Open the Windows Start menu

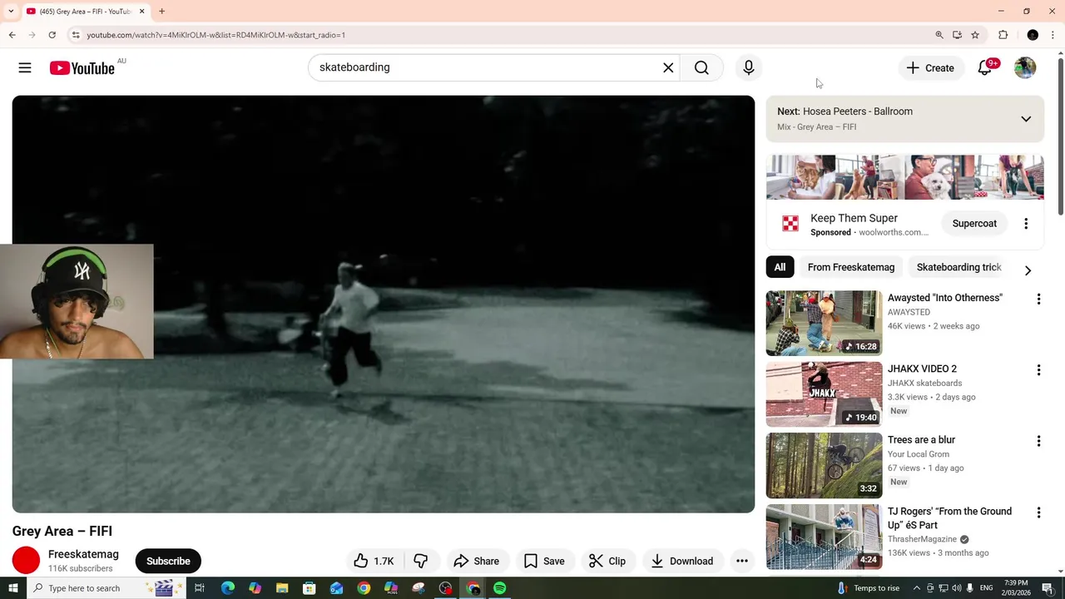[12, 588]
